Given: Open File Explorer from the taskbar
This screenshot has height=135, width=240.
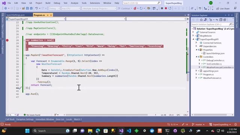Looking at the screenshot, I should click(x=90, y=131).
